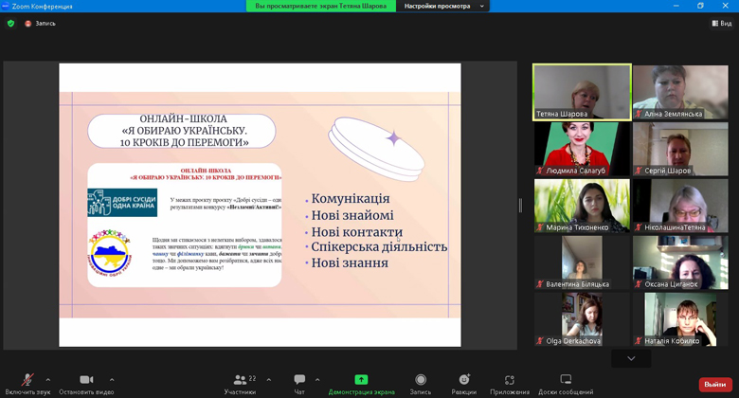
Task: Select НіколашинаТетяна video tile
Action: click(680, 206)
